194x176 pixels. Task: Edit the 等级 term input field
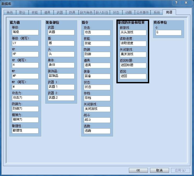[x=25, y=32]
